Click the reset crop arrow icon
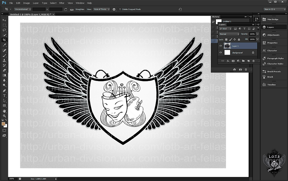Viewport: 288px width, 181px height. [x=180, y=9]
